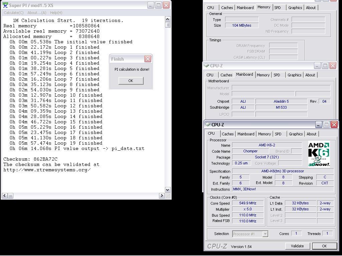Screen dimensions: 342x256
Task: Click scroll left arrow in Super PI output
Action: click(x=5, y=196)
